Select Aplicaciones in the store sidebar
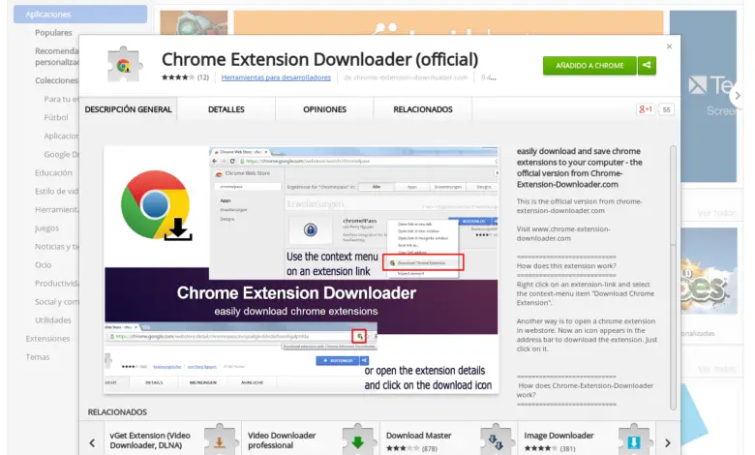This screenshot has height=455, width=755. 80,14
